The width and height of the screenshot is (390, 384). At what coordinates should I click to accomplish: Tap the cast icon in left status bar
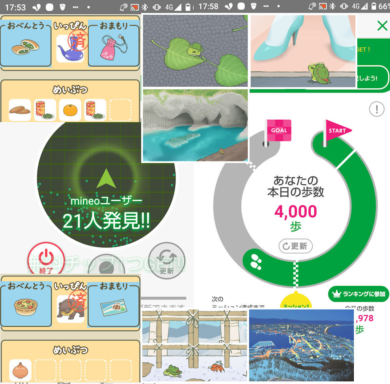click(x=134, y=7)
